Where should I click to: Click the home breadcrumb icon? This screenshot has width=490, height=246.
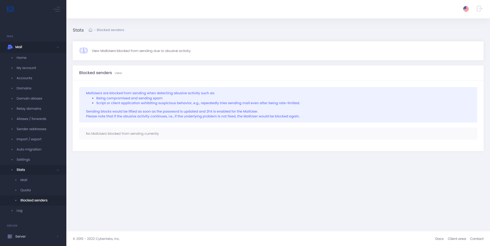point(90,30)
